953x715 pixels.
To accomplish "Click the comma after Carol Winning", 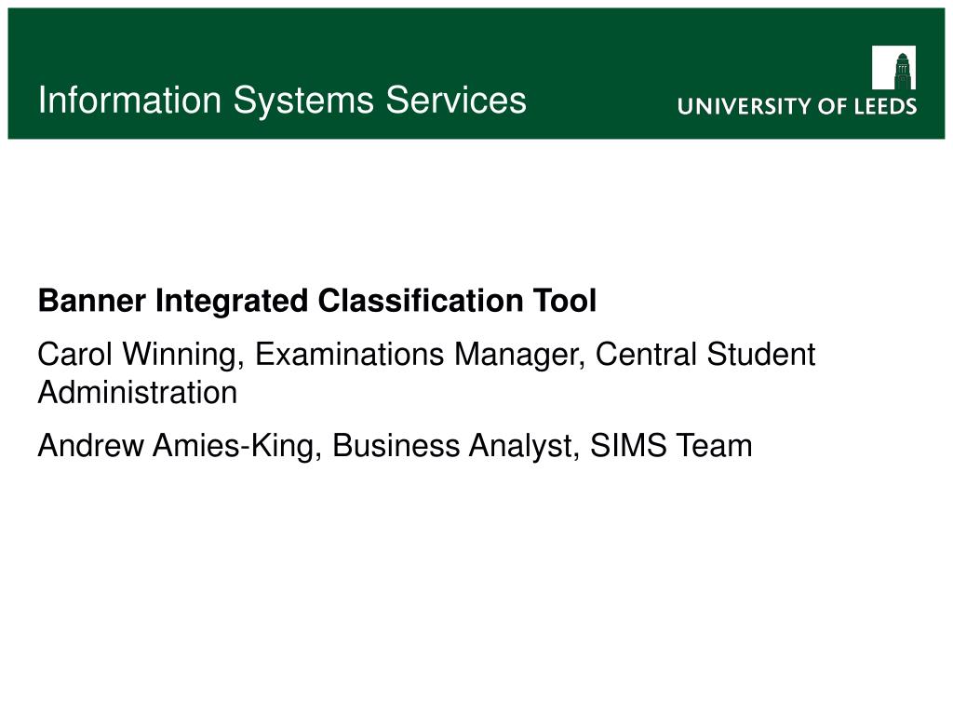I will 241,365.
